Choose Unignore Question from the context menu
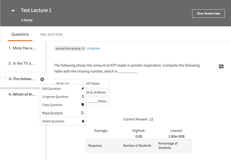This screenshot has width=231, height=160. pos(55,97)
